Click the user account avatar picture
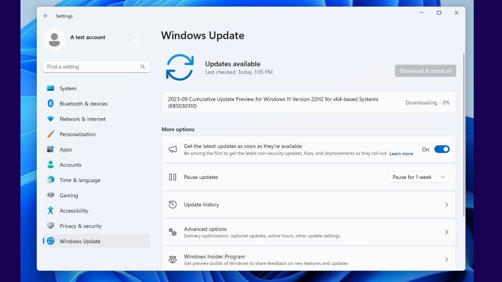 tap(54, 40)
